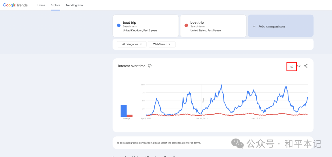Click the red dot of the US term
The height and width of the screenshot is (157, 332).
[x=186, y=26]
